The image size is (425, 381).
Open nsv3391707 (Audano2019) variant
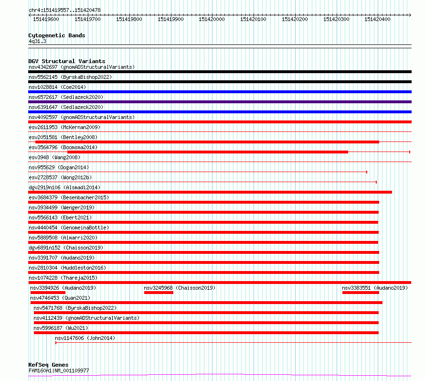62,258
